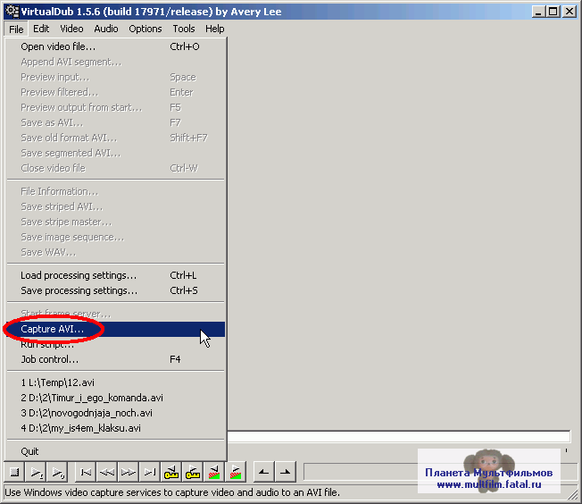The width and height of the screenshot is (582, 504).
Task: Open the Options menu
Action: [x=145, y=29]
